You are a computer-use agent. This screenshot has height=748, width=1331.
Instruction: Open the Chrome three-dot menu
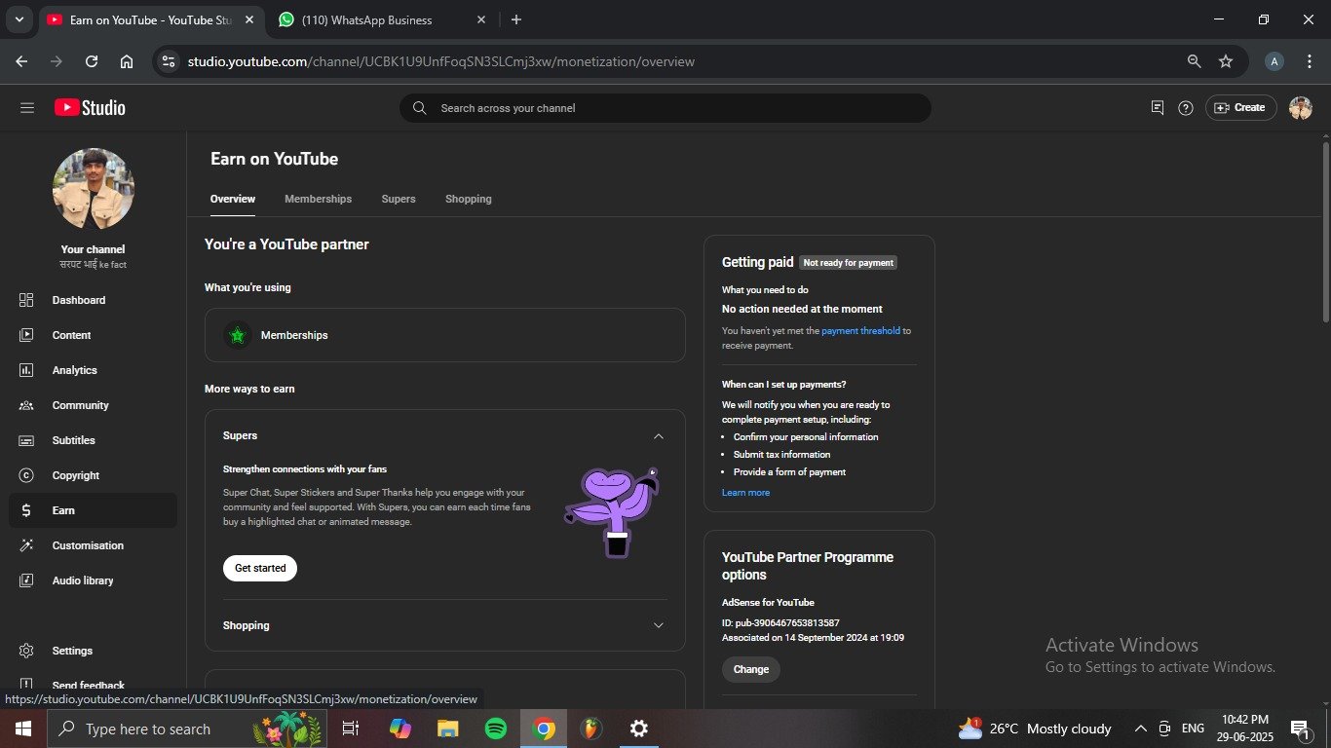[x=1309, y=61]
